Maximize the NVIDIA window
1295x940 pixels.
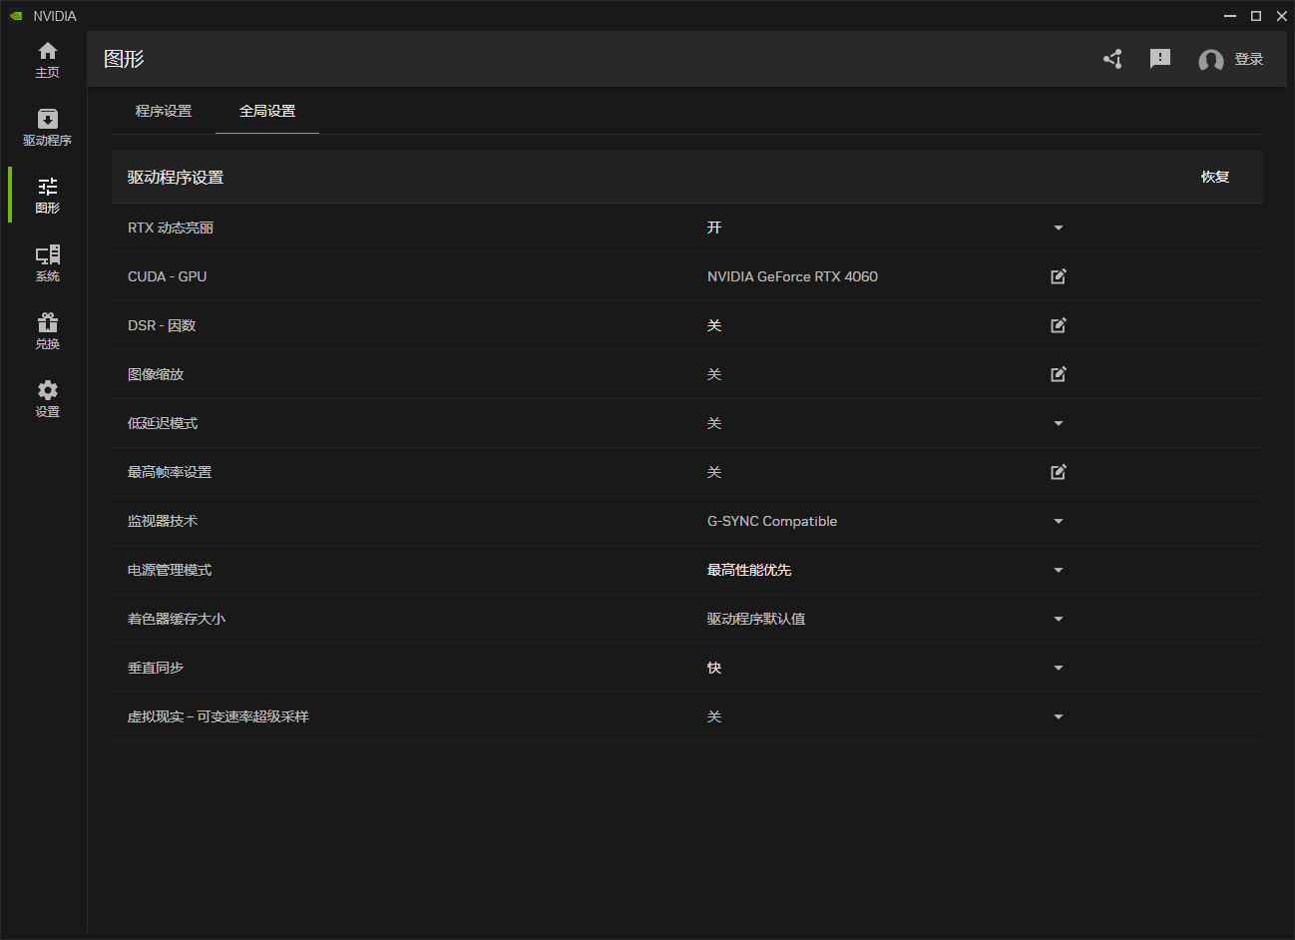[1256, 16]
